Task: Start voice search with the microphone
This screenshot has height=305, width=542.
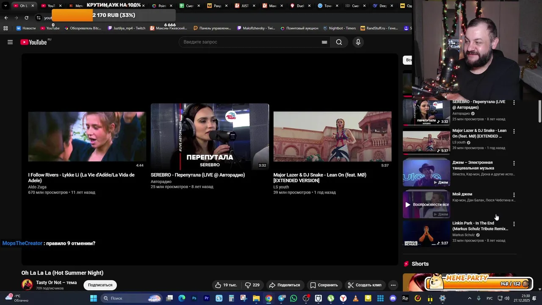Action: pyautogui.click(x=358, y=42)
